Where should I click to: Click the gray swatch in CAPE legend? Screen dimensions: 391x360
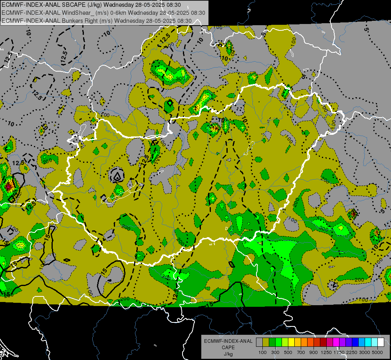pyautogui.click(x=259, y=342)
